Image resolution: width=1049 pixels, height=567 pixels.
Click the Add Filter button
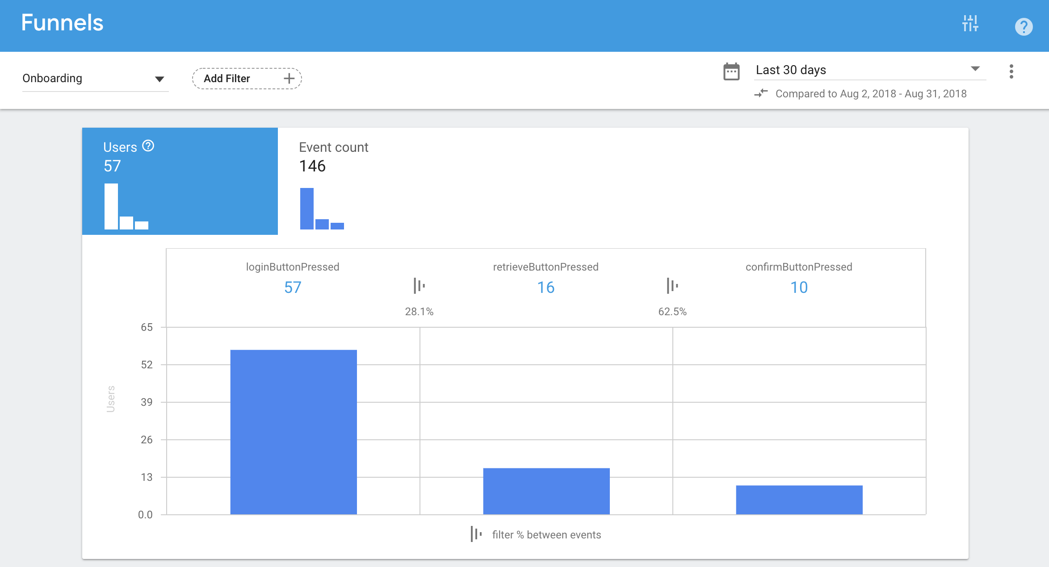click(x=247, y=79)
